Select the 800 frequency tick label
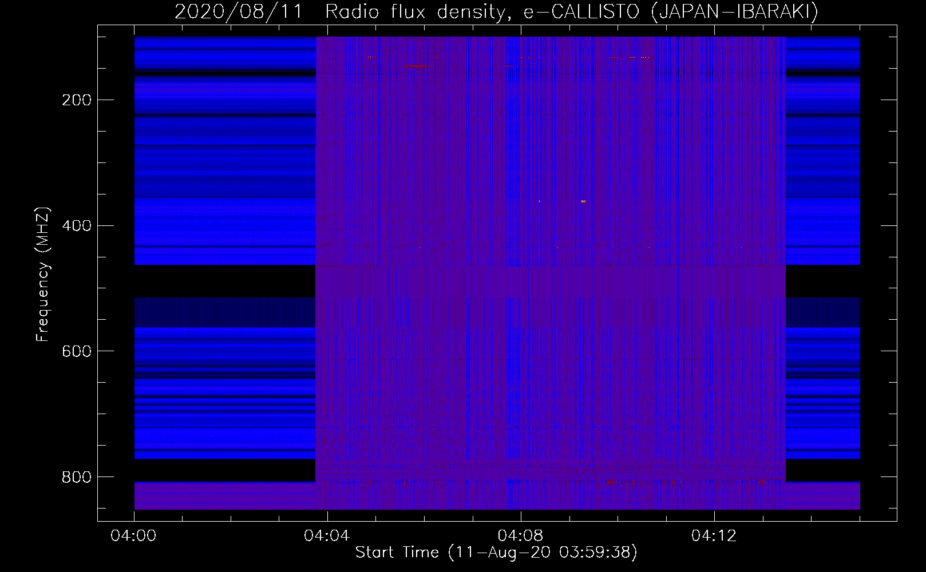 (x=77, y=477)
